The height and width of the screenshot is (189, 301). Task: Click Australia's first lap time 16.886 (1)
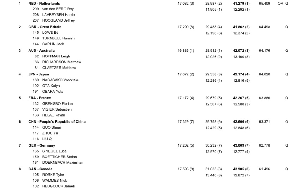coord(186,51)
